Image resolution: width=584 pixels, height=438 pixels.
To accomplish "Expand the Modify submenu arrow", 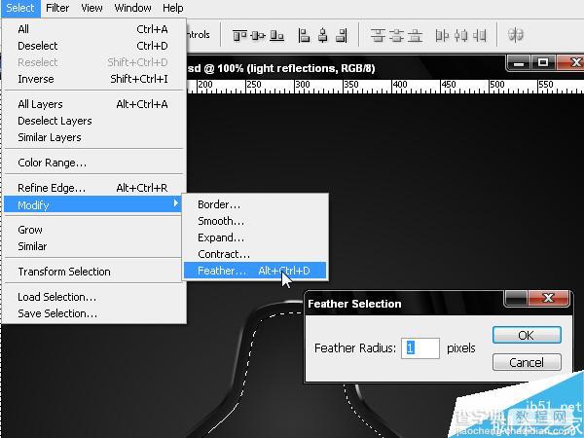I will 176,203.
